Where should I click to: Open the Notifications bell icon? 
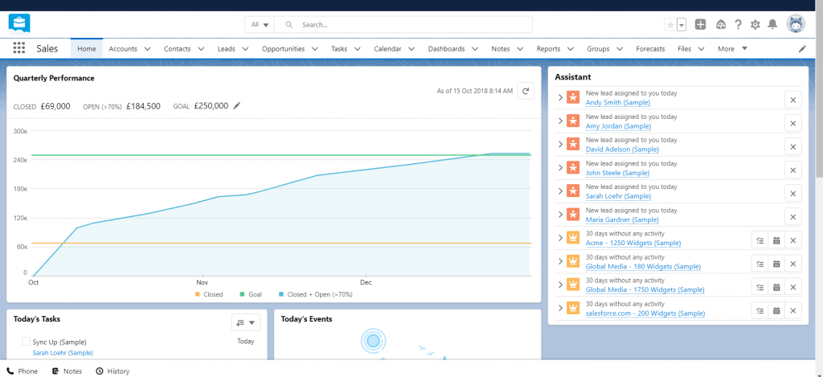pos(772,24)
